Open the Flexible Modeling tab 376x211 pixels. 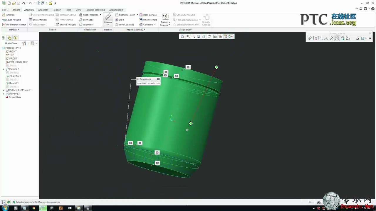[x=95, y=10]
